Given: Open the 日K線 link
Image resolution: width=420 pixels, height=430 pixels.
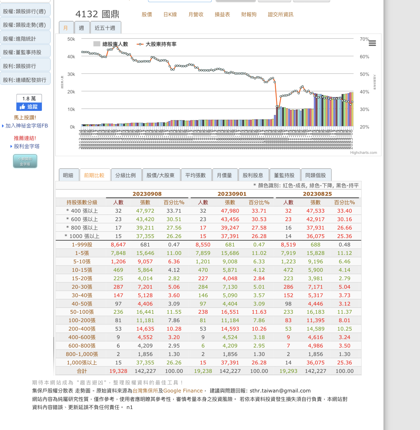Looking at the screenshot, I should [170, 15].
